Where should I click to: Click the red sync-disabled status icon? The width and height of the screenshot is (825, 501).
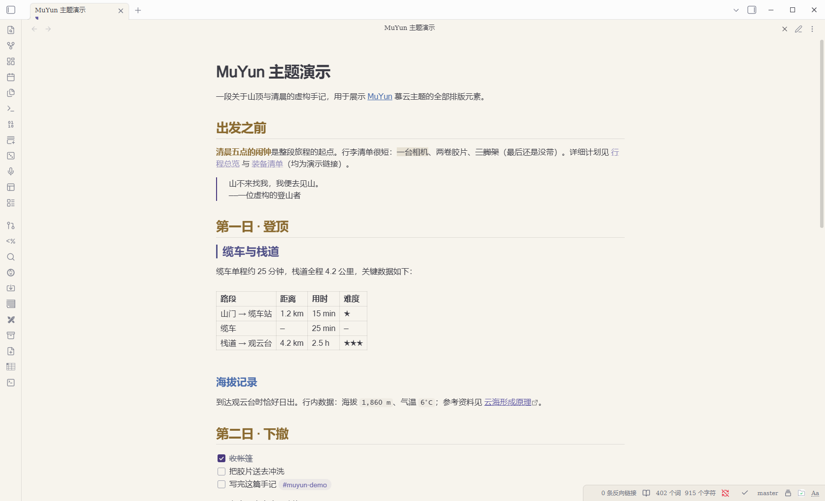tap(725, 493)
